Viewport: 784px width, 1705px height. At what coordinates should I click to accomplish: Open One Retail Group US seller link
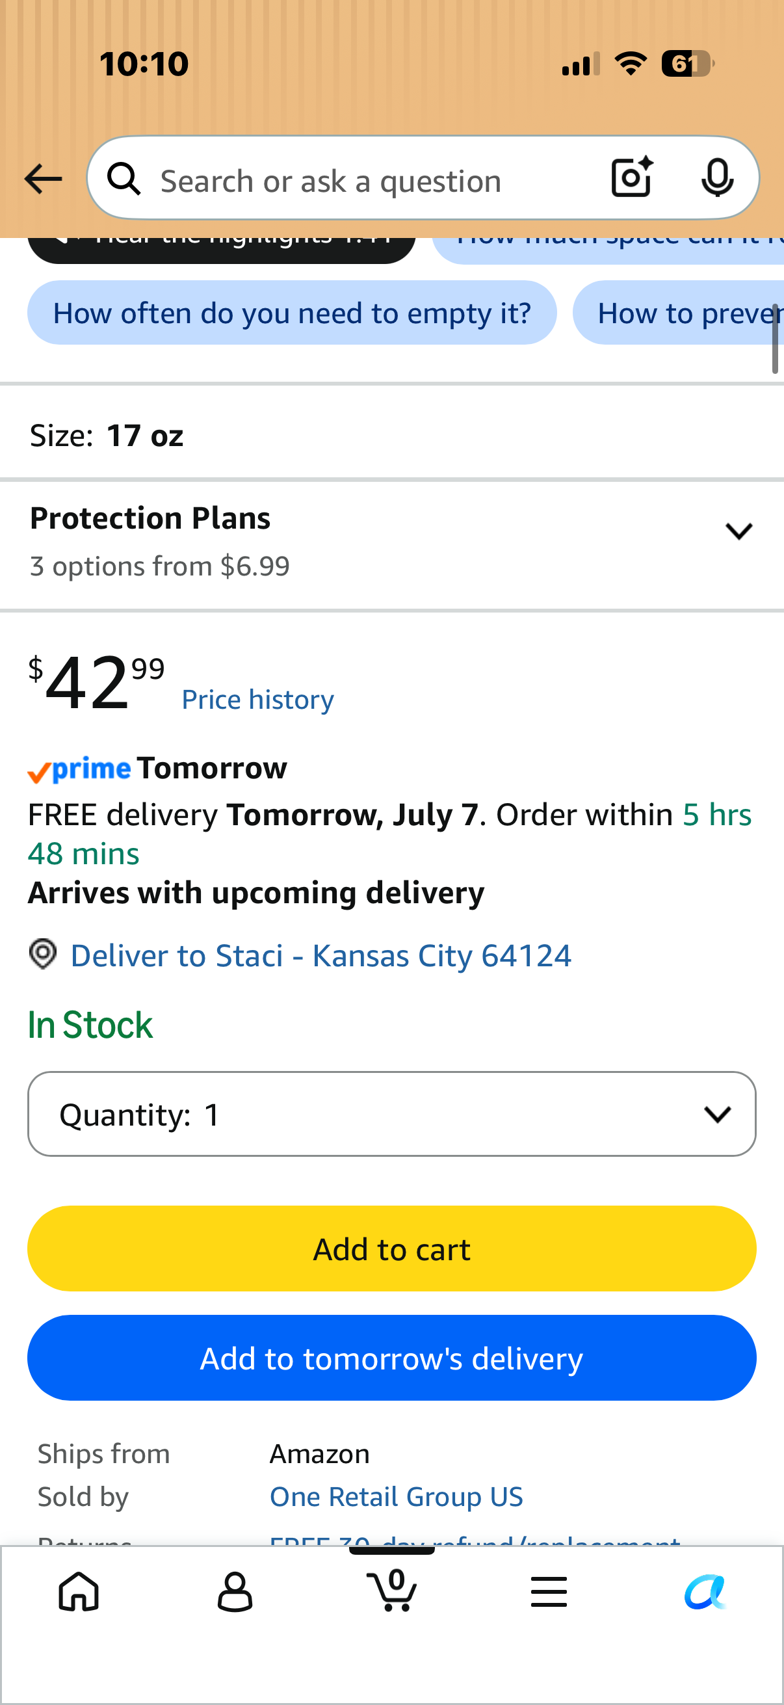click(397, 1496)
